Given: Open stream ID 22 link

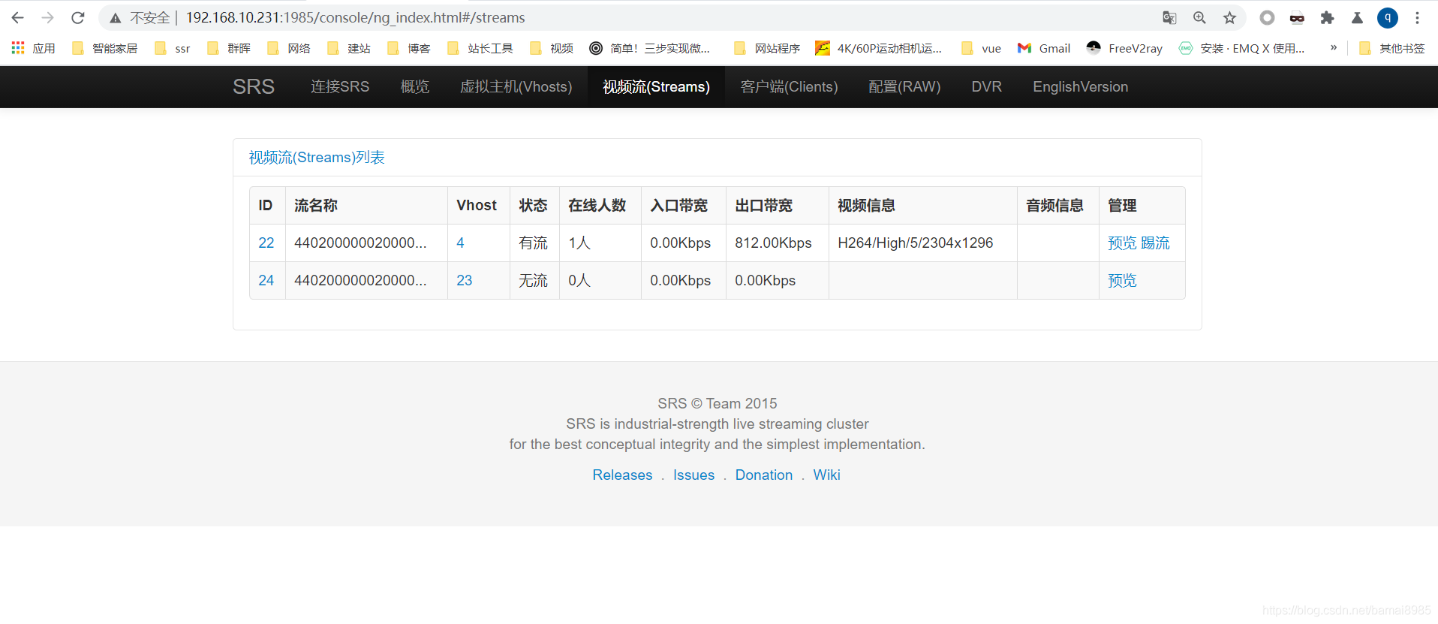Looking at the screenshot, I should pos(266,243).
